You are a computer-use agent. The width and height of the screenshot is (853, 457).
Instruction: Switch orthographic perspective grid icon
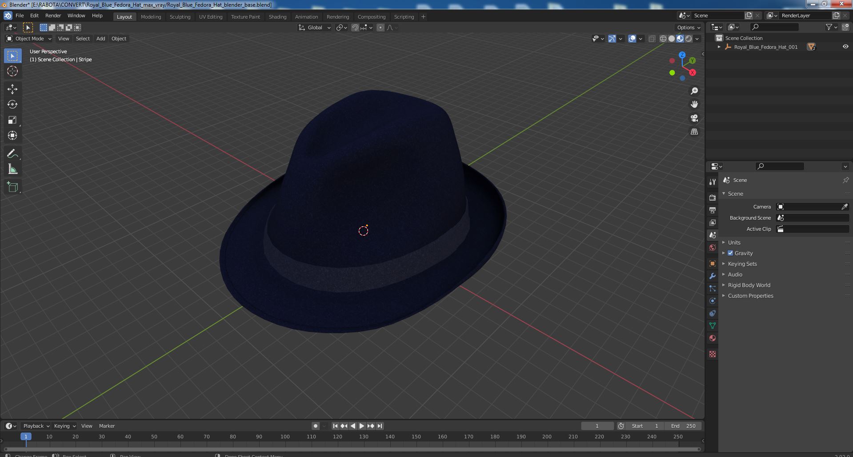click(694, 132)
